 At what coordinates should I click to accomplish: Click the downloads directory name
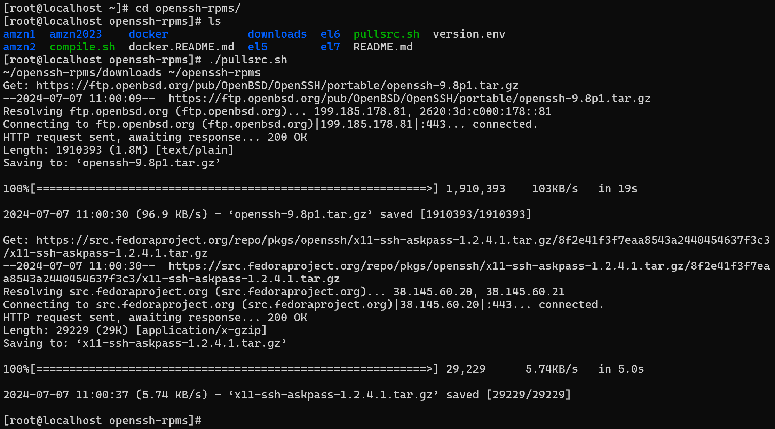[x=277, y=34]
